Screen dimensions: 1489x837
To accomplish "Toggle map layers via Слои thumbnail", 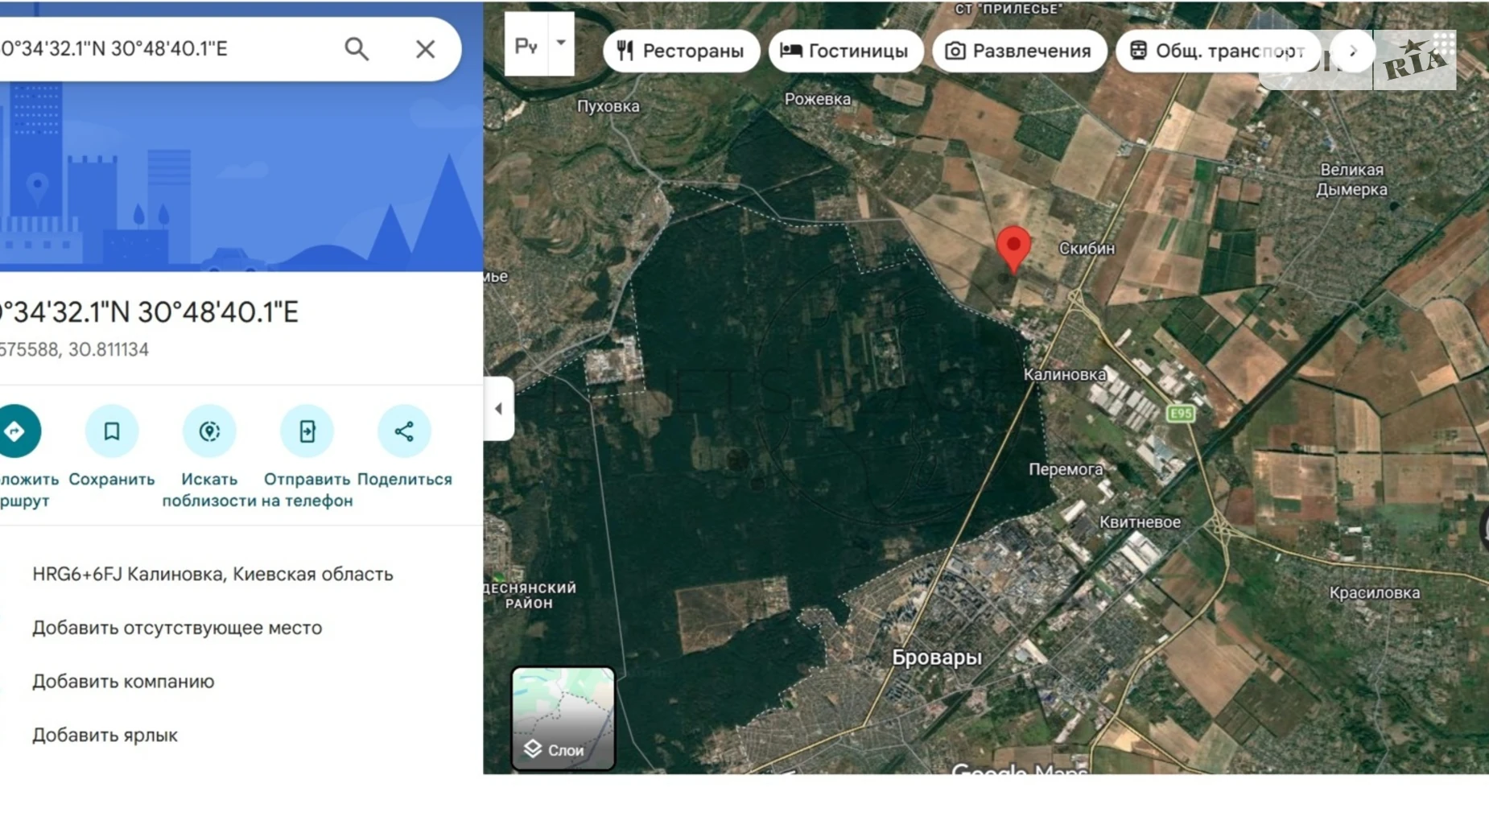I will click(563, 719).
